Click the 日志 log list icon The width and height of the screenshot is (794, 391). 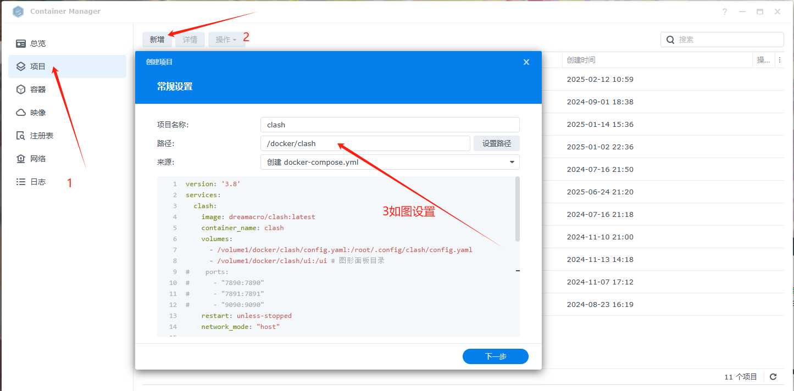21,182
